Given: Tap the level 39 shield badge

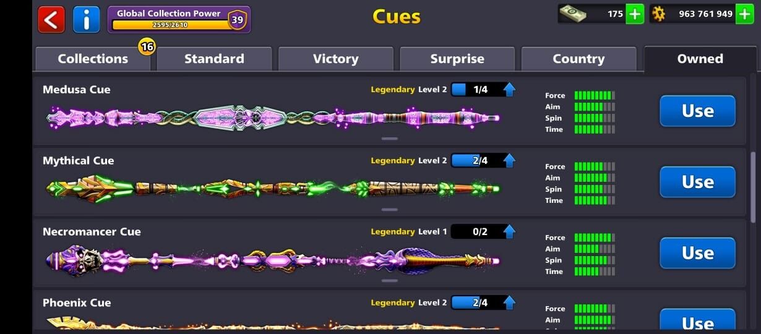Looking at the screenshot, I should (237, 20).
